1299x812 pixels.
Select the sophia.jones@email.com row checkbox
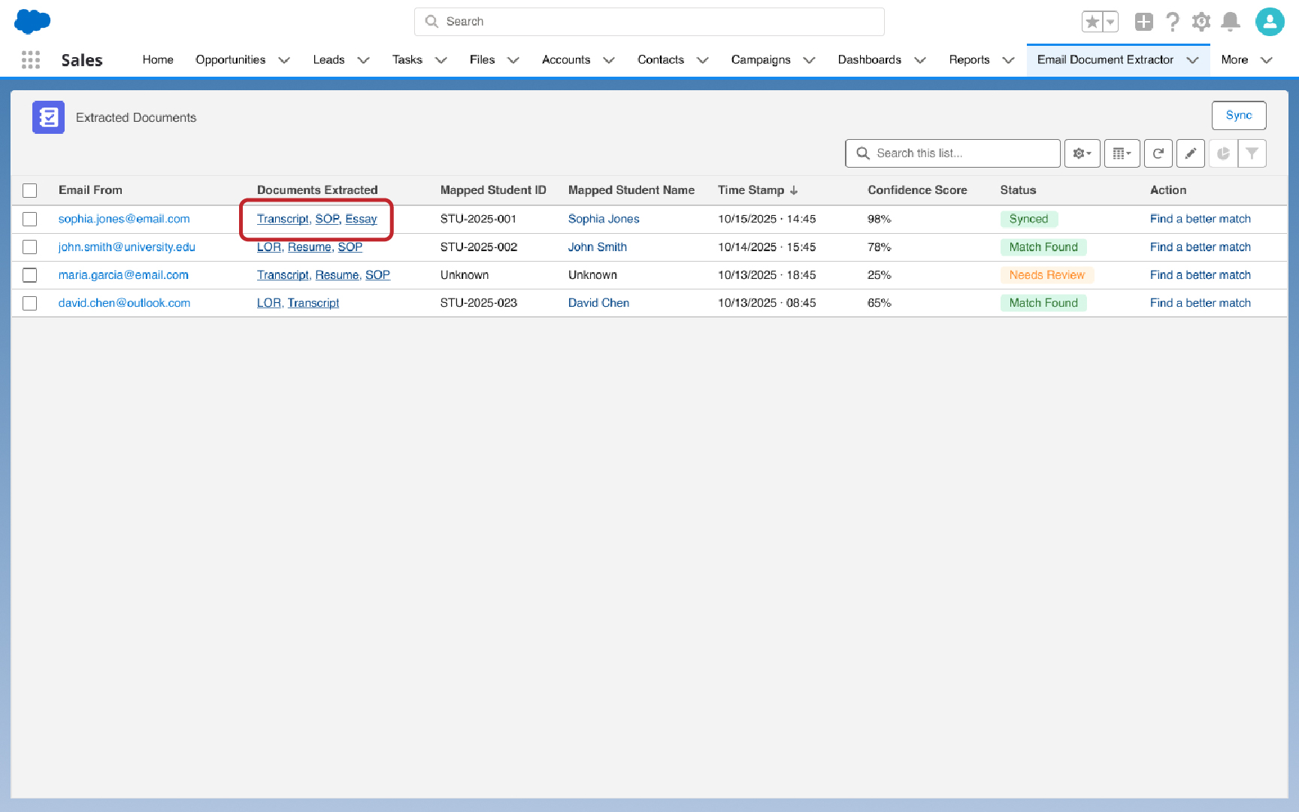tap(30, 219)
